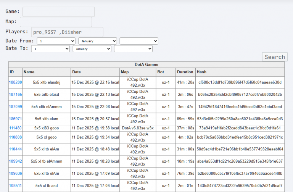Viewport: 293px width, 192px height.
Task: Click the Duration column header
Action: [185, 72]
